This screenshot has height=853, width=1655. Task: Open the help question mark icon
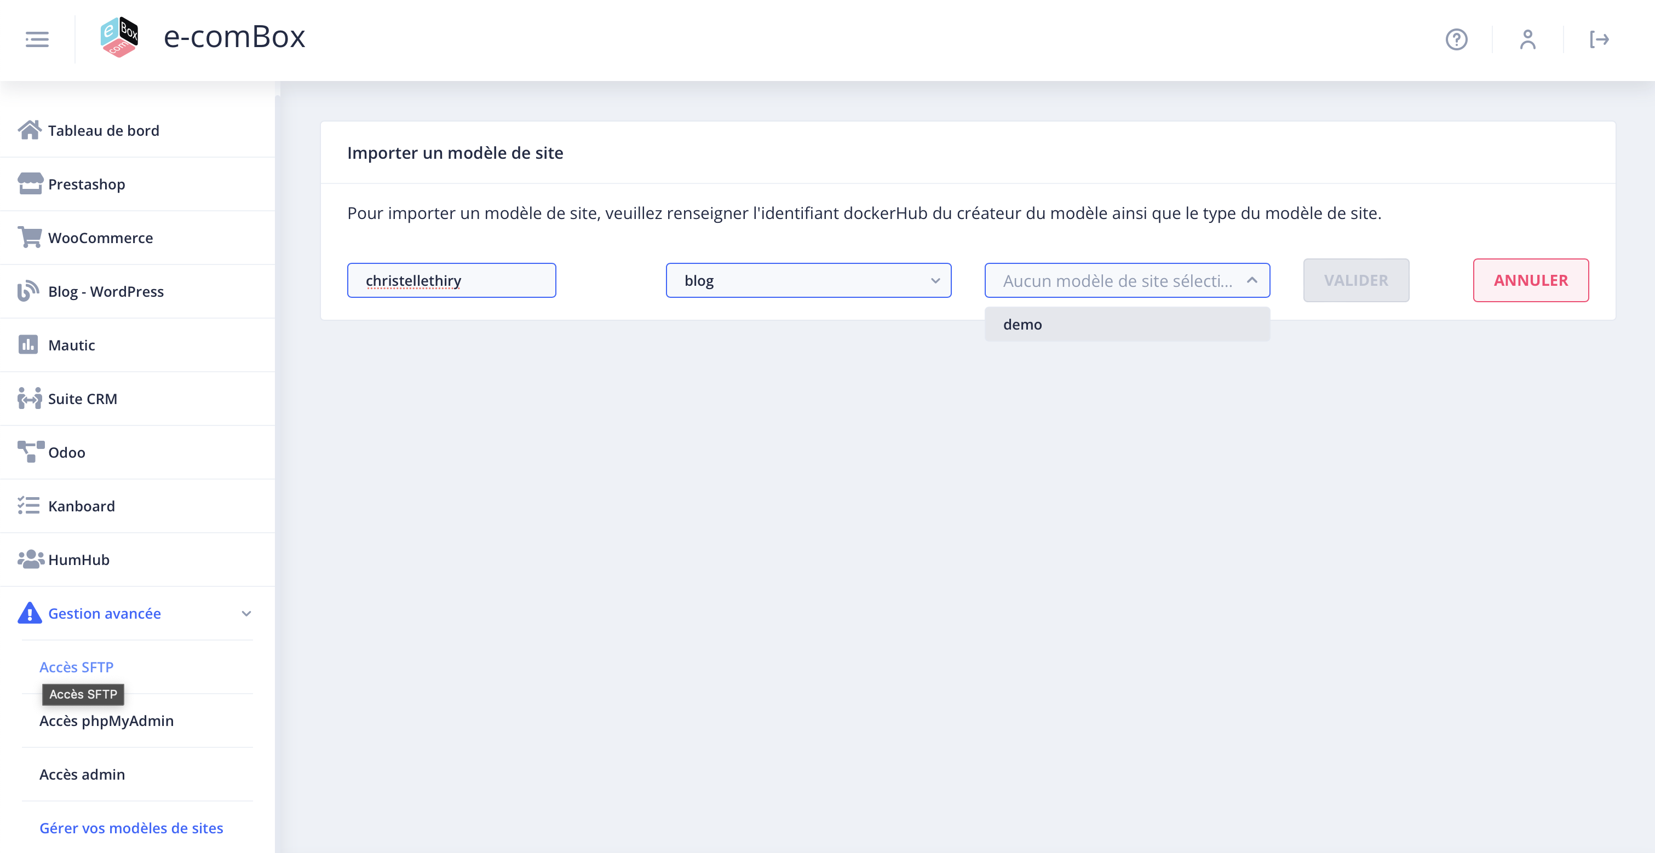(x=1456, y=39)
